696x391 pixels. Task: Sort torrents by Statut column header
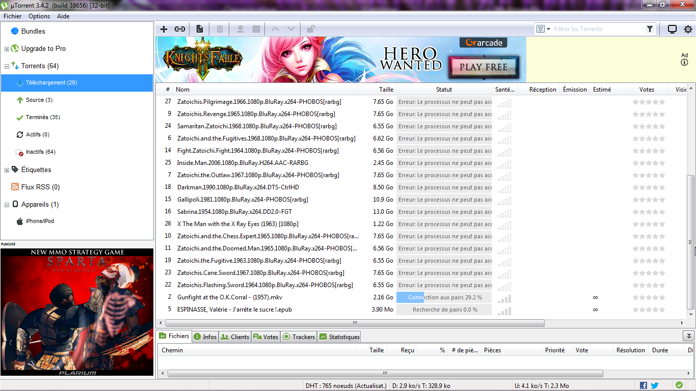pyautogui.click(x=444, y=90)
